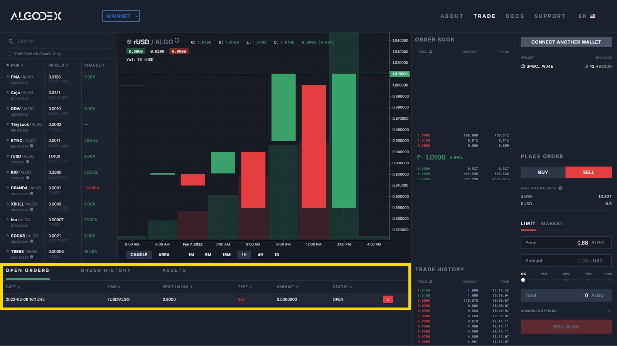Favorite the FMA/ALGO pair star
The height and width of the screenshot is (346, 617).
(8, 77)
